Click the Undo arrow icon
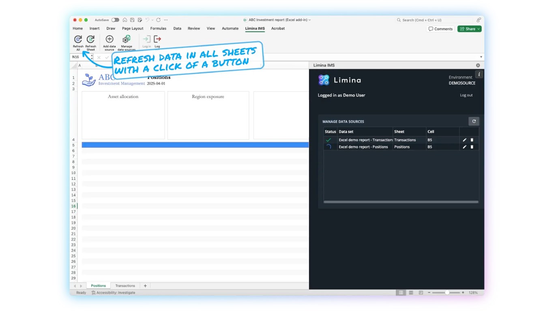This screenshot has height=311, width=554. (x=147, y=20)
